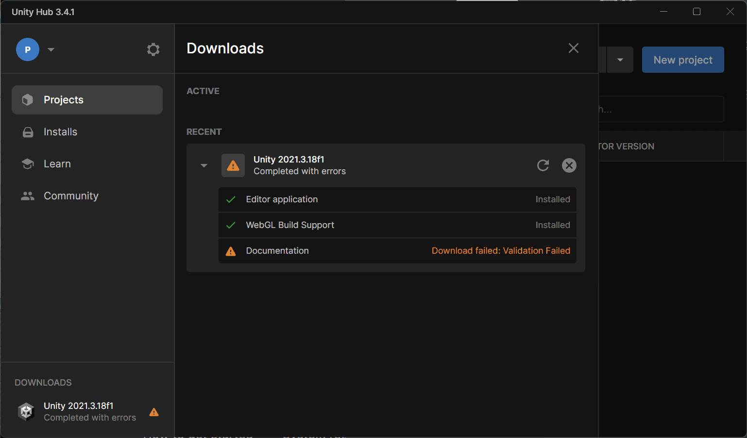Open the account dropdown arrow
This screenshot has height=438, width=747.
pyautogui.click(x=51, y=49)
